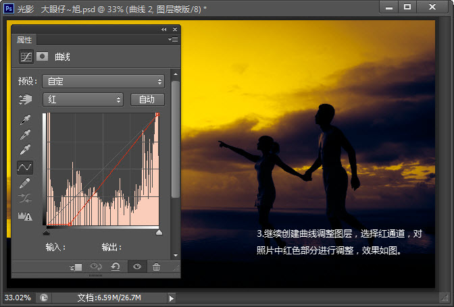Clip adjustment to layer below icon
454x307 pixels.
pyautogui.click(x=76, y=267)
